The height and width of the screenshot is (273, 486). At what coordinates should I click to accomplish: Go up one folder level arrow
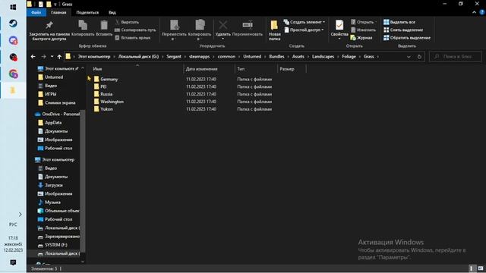pyautogui.click(x=59, y=57)
